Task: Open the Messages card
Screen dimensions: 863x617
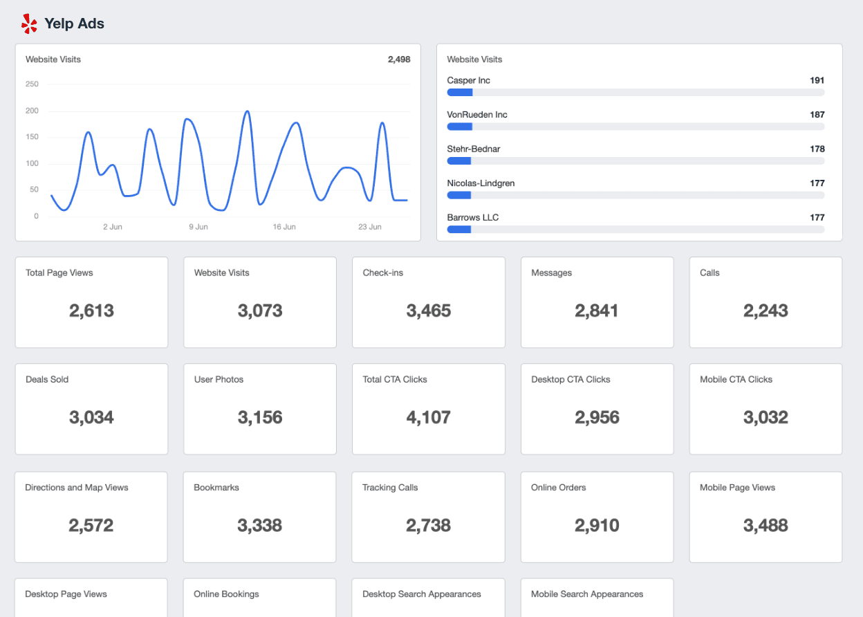Action: (597, 302)
